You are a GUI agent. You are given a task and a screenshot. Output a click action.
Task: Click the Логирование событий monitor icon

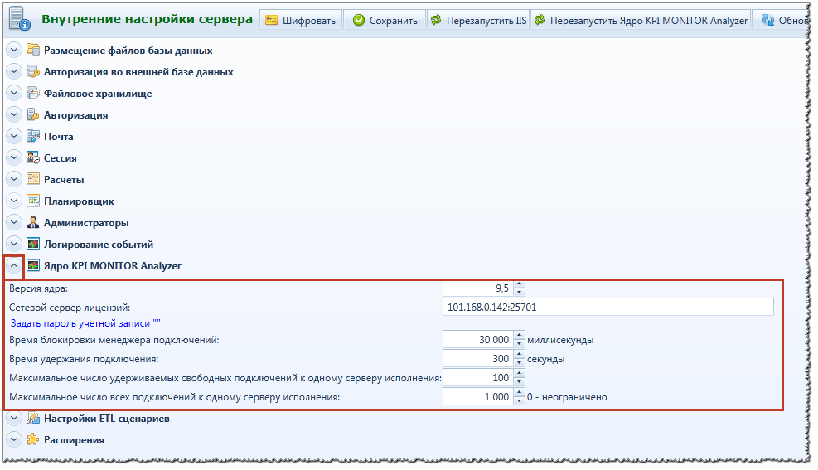[x=33, y=244]
